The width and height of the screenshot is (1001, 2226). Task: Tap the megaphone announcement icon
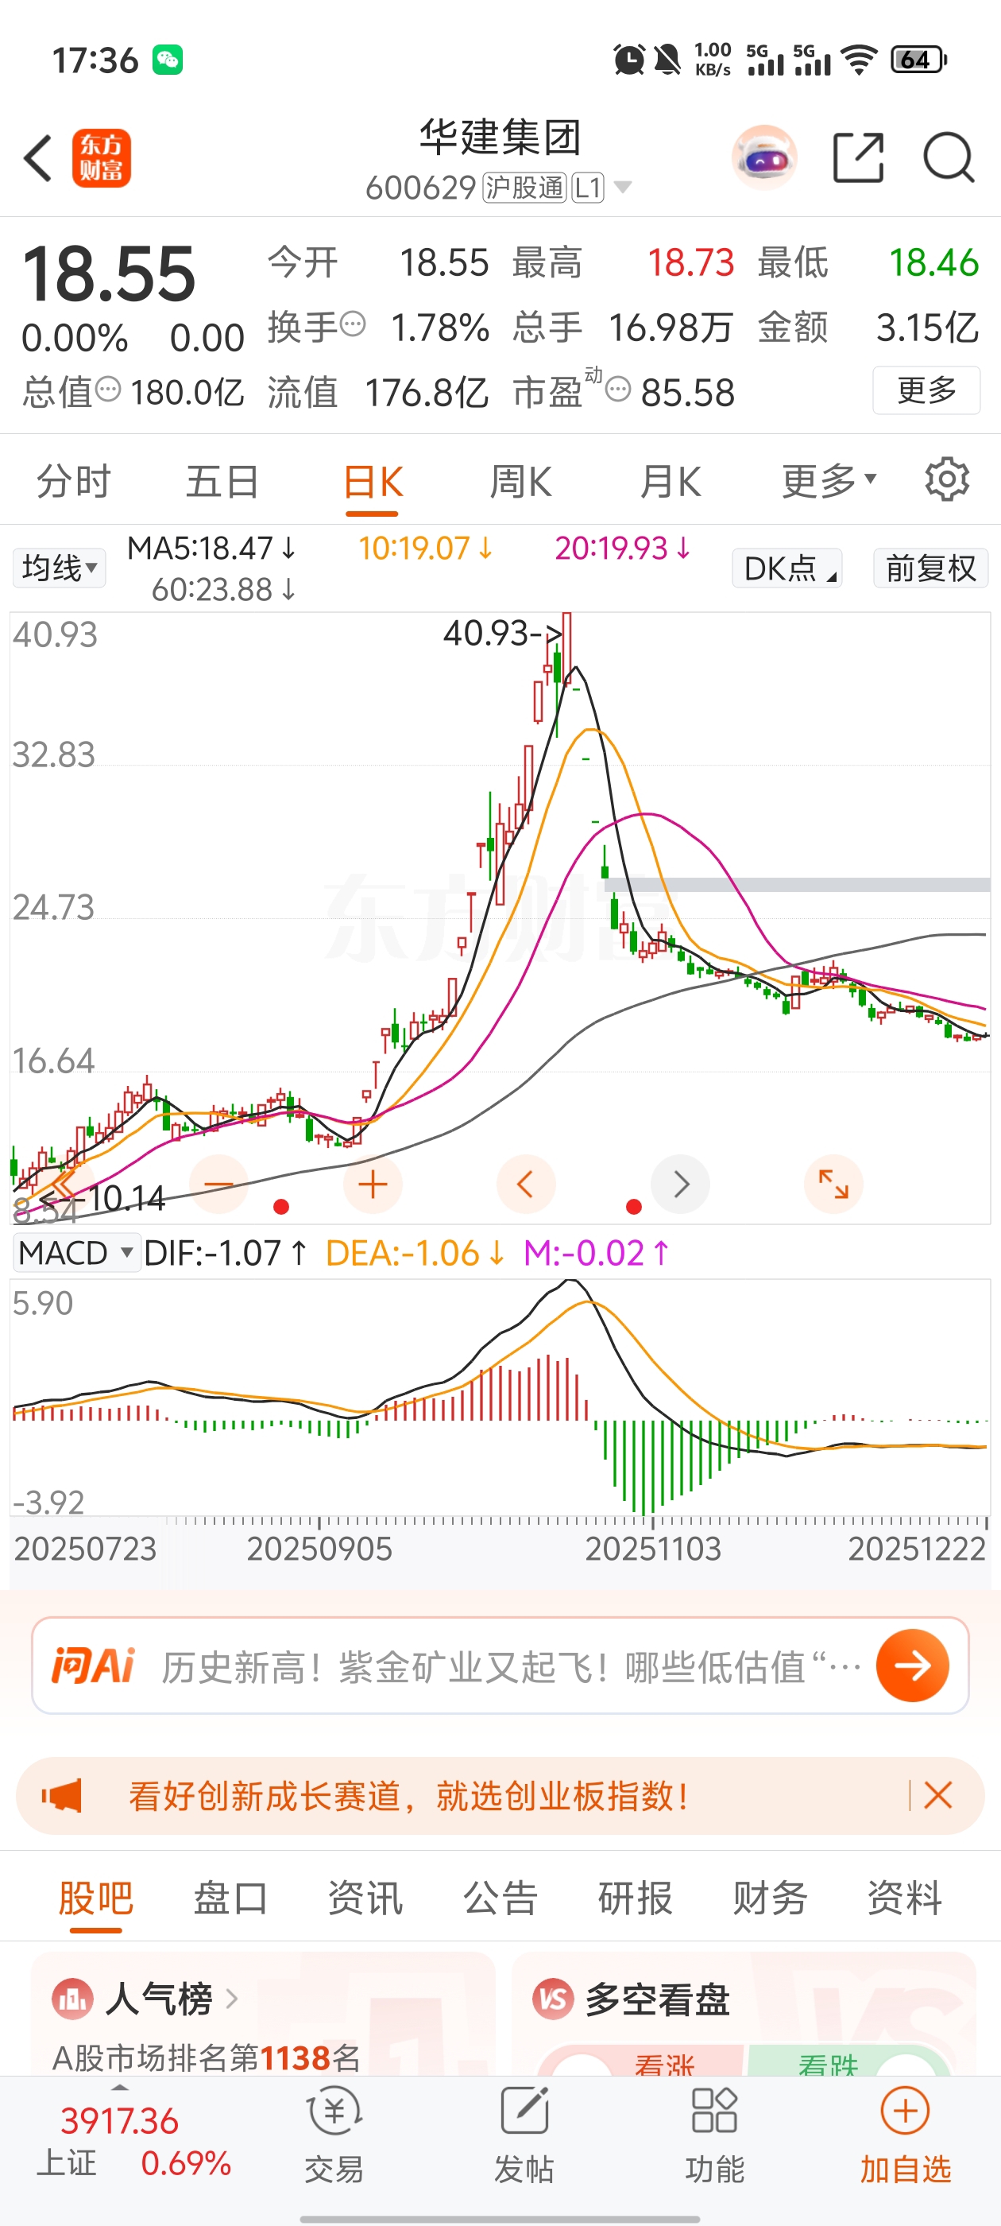click(x=62, y=1796)
